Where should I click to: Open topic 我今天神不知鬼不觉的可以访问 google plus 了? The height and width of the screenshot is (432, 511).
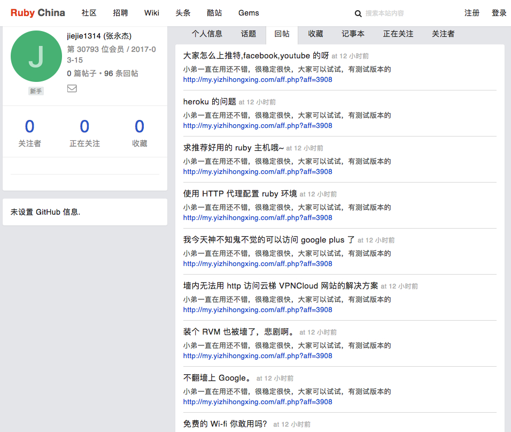click(x=269, y=240)
